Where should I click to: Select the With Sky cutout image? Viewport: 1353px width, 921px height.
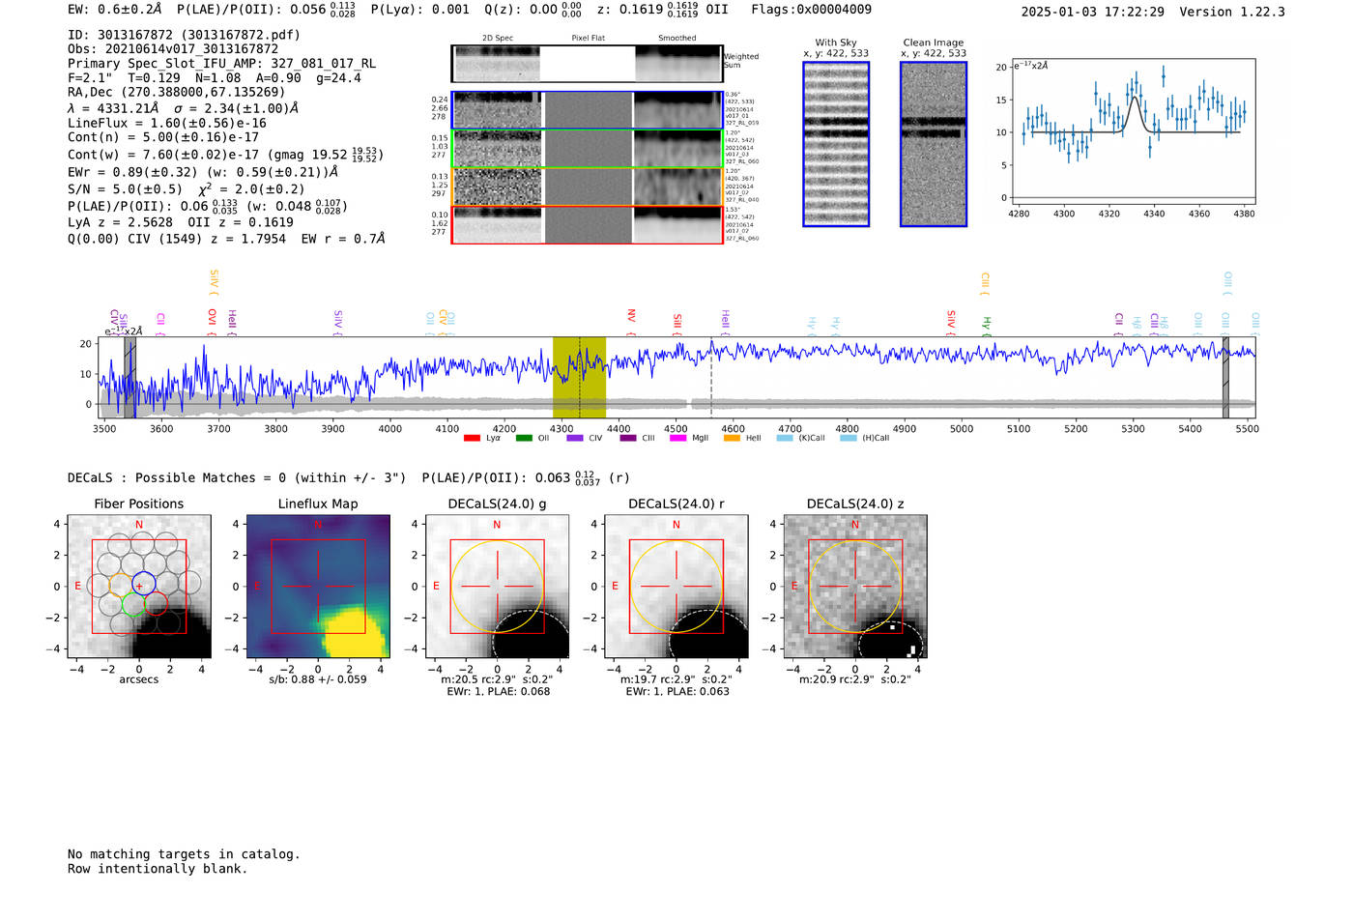coord(836,144)
